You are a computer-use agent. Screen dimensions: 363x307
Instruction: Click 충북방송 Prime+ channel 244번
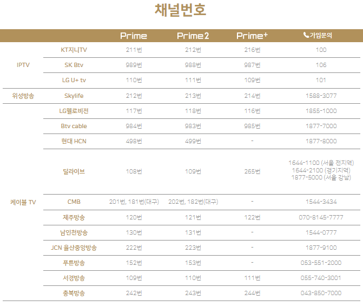[252, 293]
